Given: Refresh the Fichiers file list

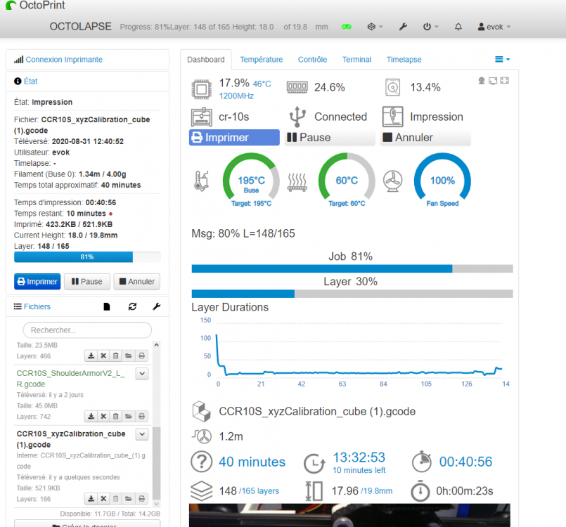Looking at the screenshot, I should click(132, 306).
